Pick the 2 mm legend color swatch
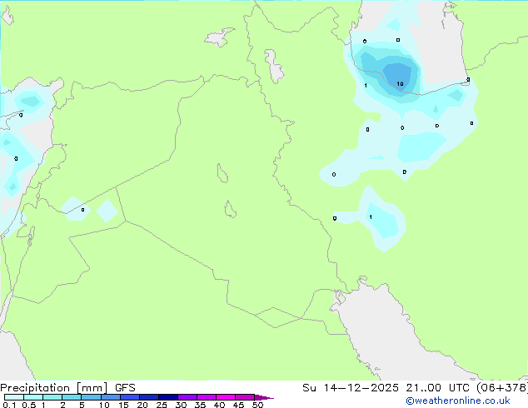528x408 pixels. click(72, 397)
